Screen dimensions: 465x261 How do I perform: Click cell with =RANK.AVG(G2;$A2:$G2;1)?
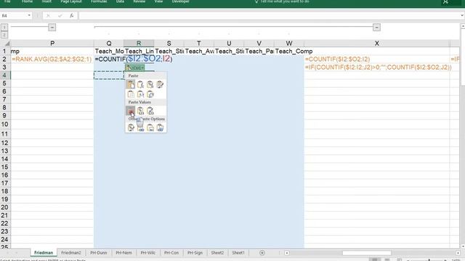pos(52,59)
